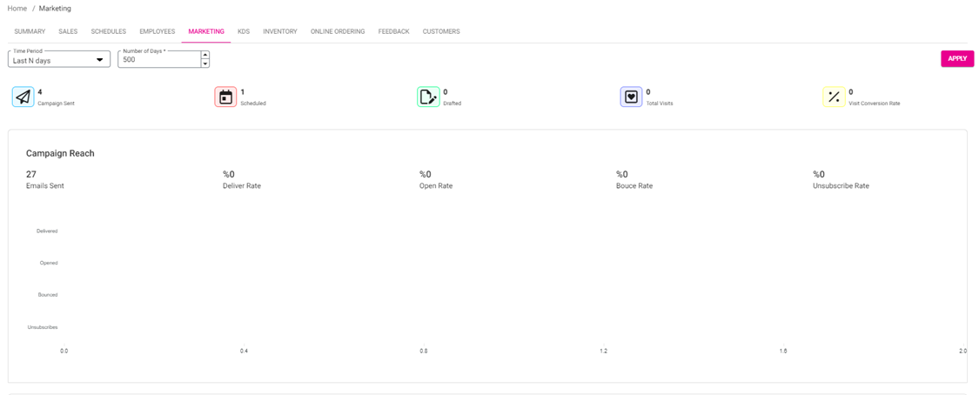This screenshot has height=395, width=979.
Task: Switch to the Summary tab
Action: (30, 31)
